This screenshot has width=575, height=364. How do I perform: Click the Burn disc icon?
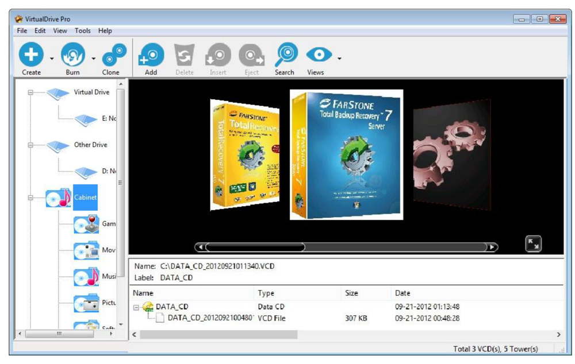72,55
